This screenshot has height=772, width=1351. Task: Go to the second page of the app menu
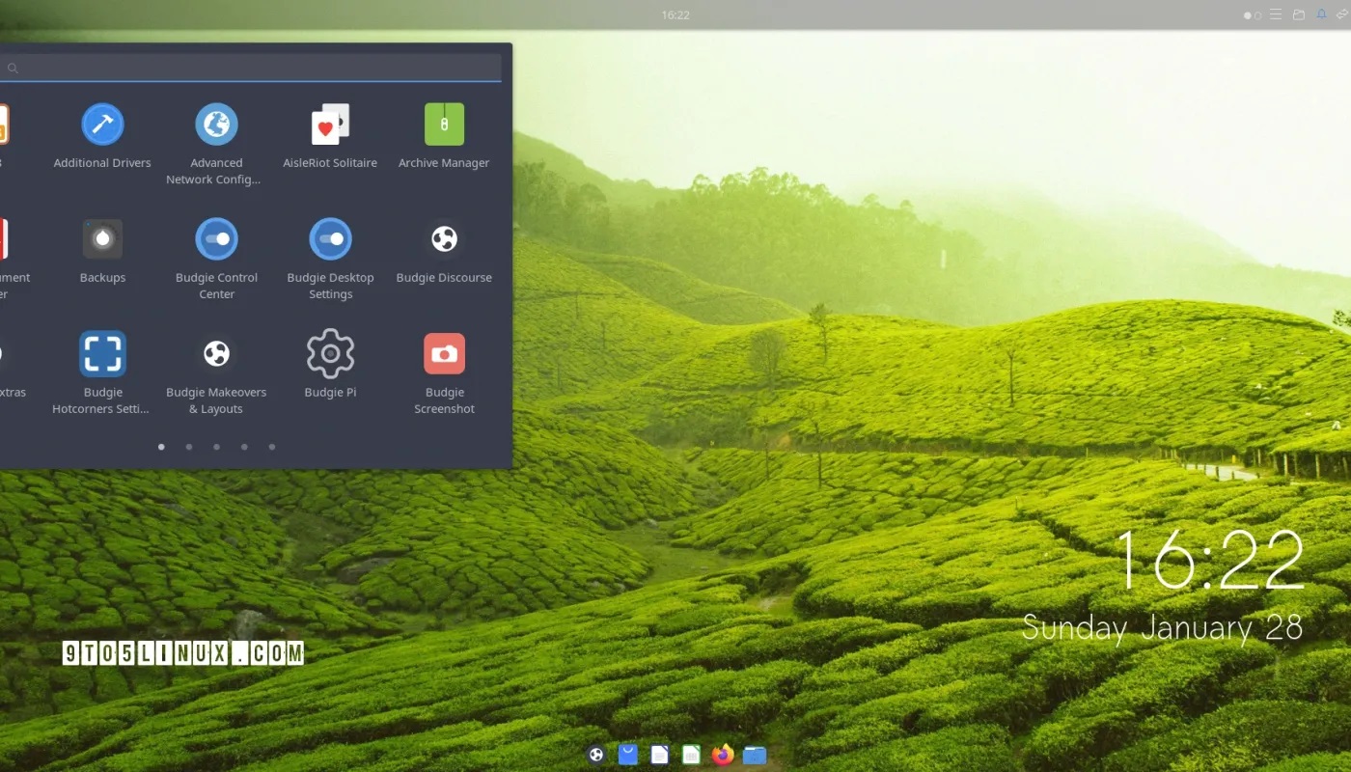tap(189, 447)
